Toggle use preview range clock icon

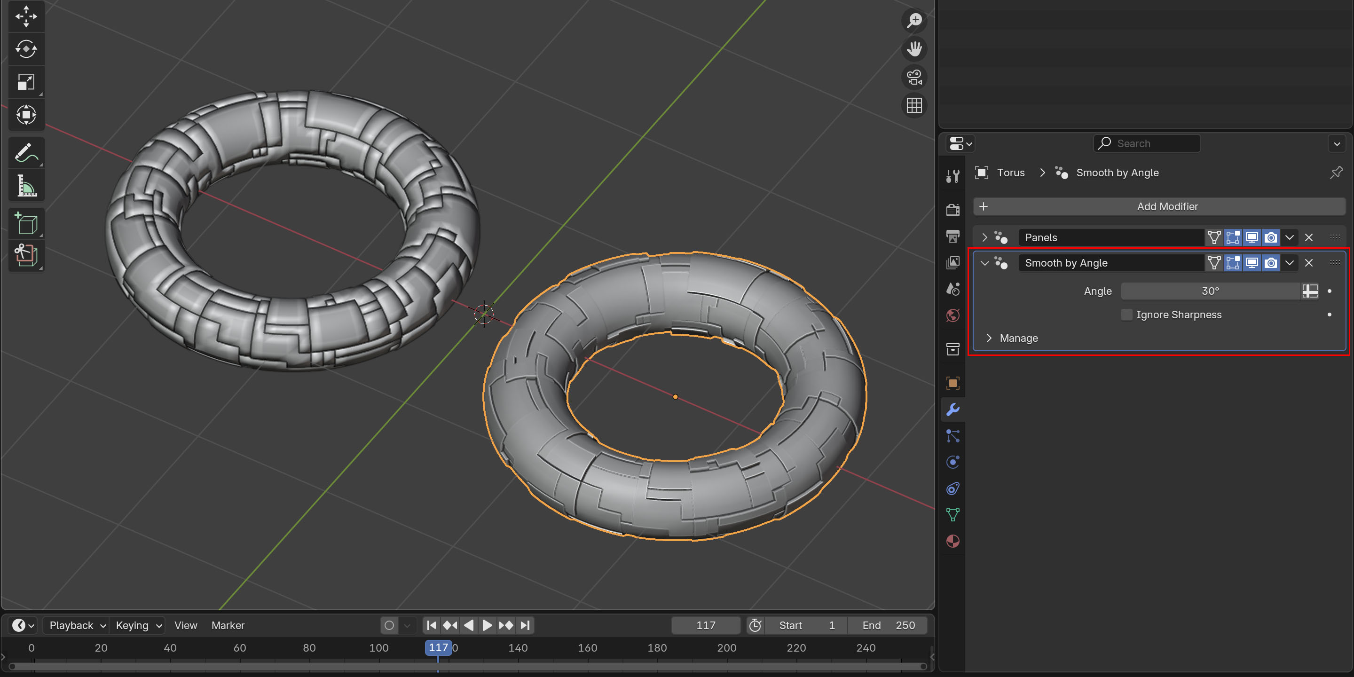point(755,625)
